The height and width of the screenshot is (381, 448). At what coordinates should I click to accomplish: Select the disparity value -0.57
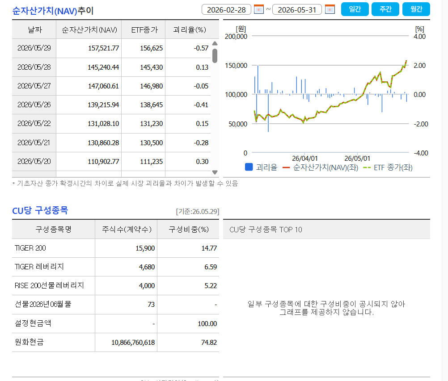point(201,48)
